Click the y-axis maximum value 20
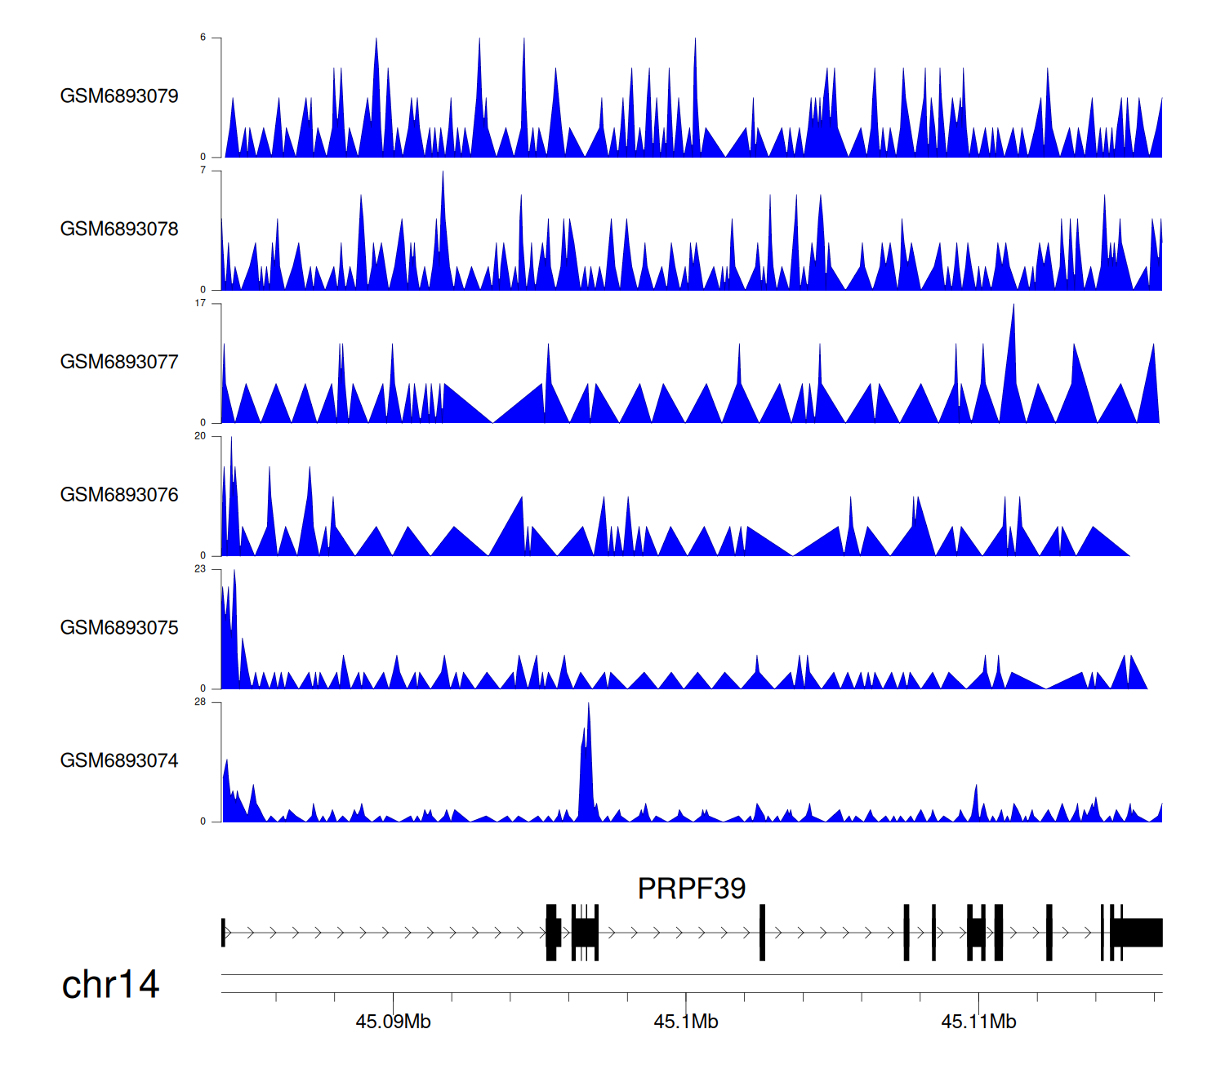1225x1078 pixels. click(200, 436)
